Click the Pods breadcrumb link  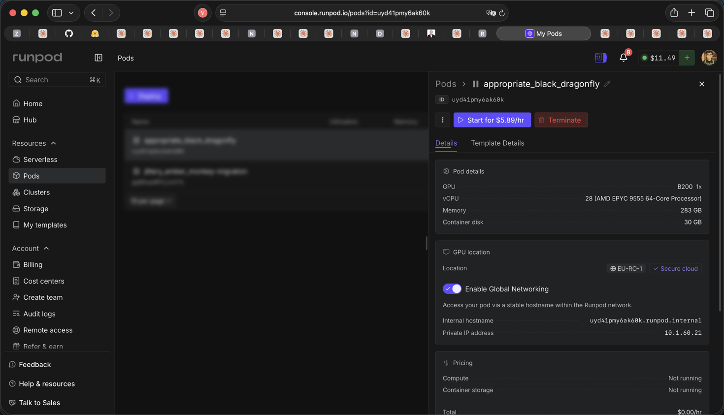coord(446,84)
